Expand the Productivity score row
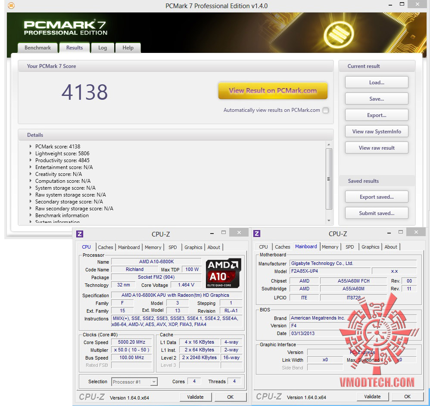This screenshot has height=406, width=430. (31, 160)
